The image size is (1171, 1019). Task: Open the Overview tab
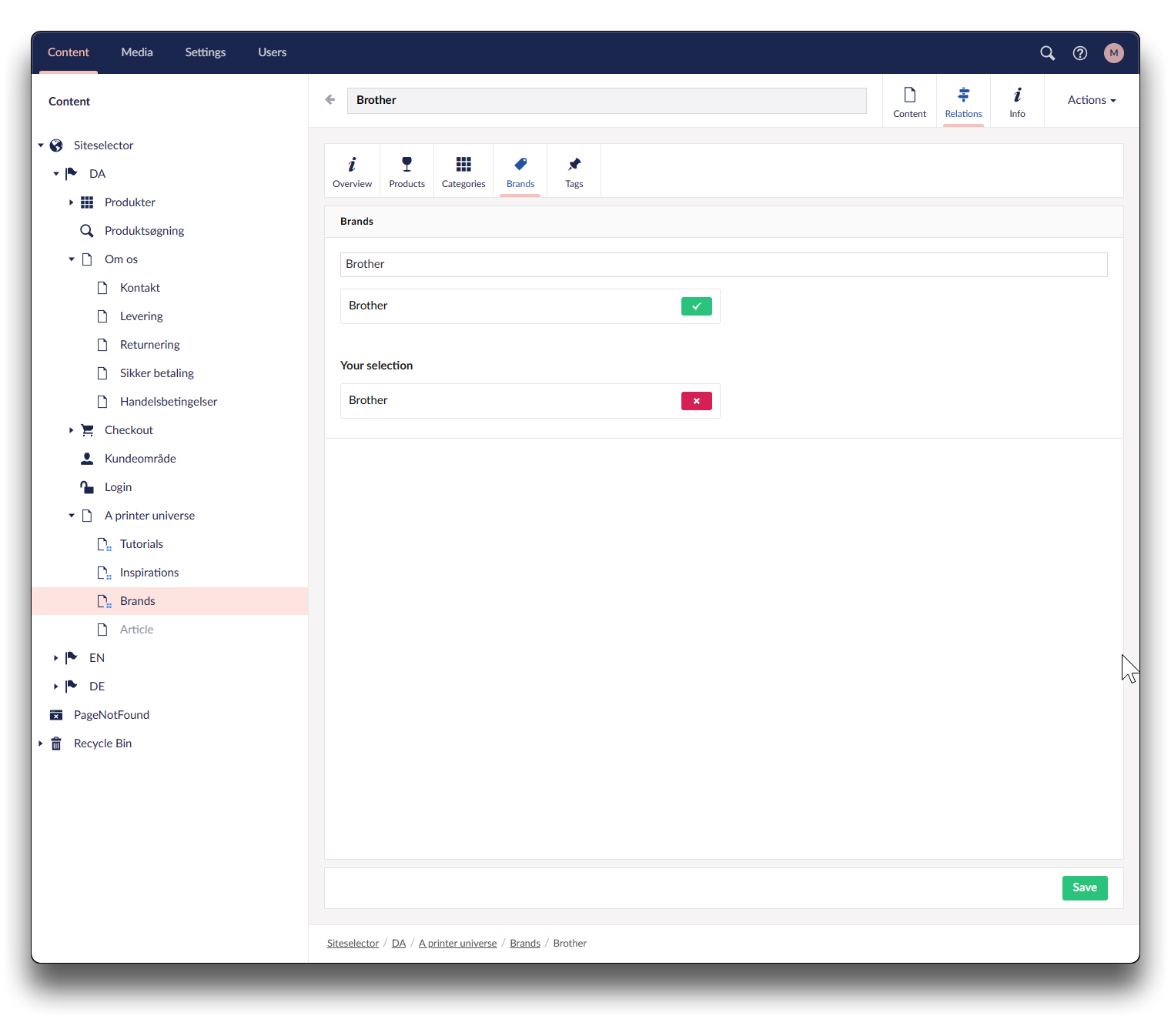[352, 172]
